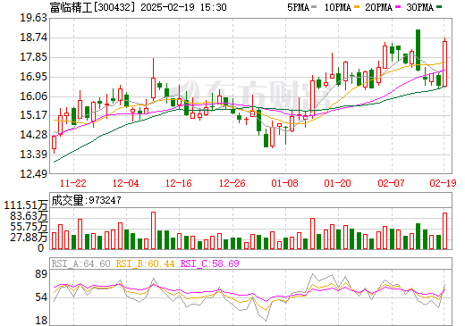Select the 12-16 date axis label
The height and width of the screenshot is (326, 465).
(179, 183)
